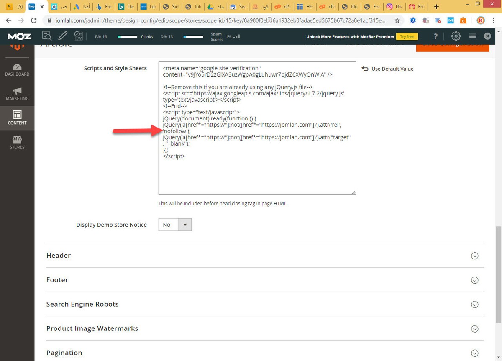Viewport: 502px width, 361px height.
Task: Click the Footer section title
Action: click(57, 280)
